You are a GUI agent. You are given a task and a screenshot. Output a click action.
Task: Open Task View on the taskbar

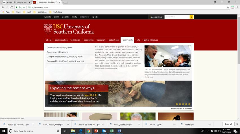[65, 131]
